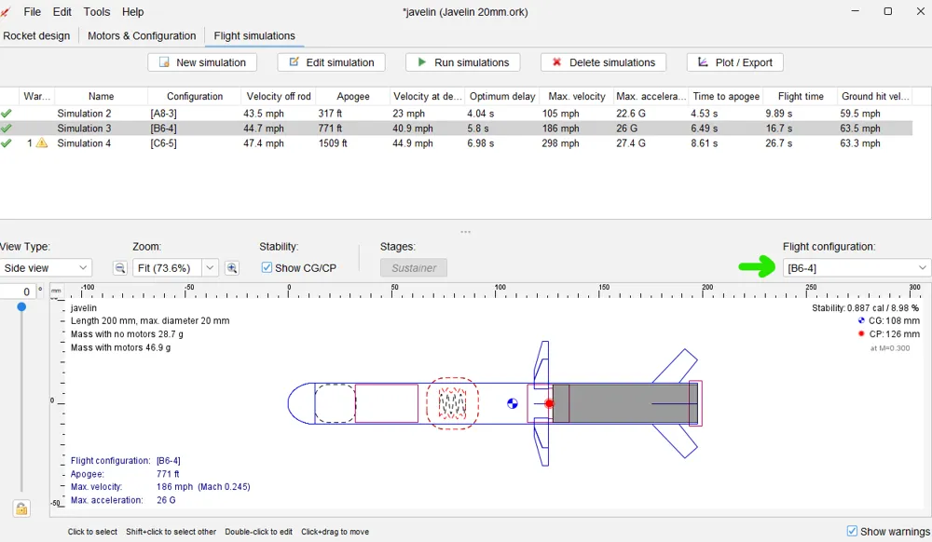Viewport: 932px width, 542px height.
Task: Click the Edit simulation button
Action: point(331,62)
